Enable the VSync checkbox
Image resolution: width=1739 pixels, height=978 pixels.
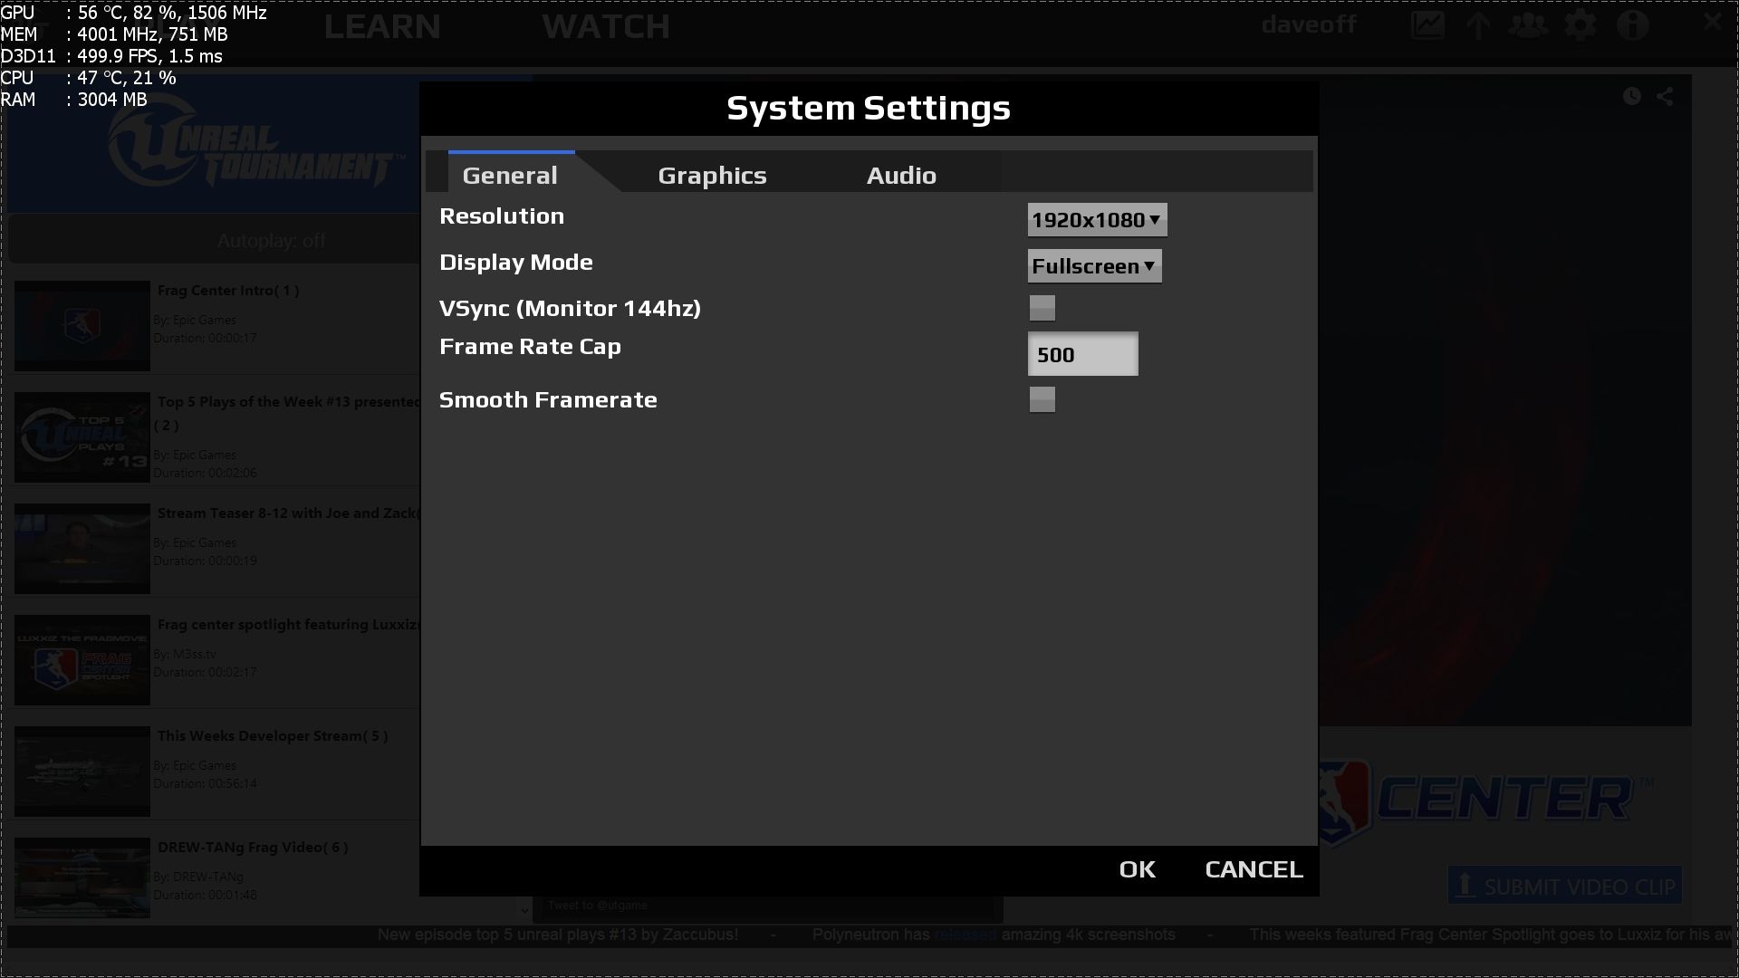1042,308
